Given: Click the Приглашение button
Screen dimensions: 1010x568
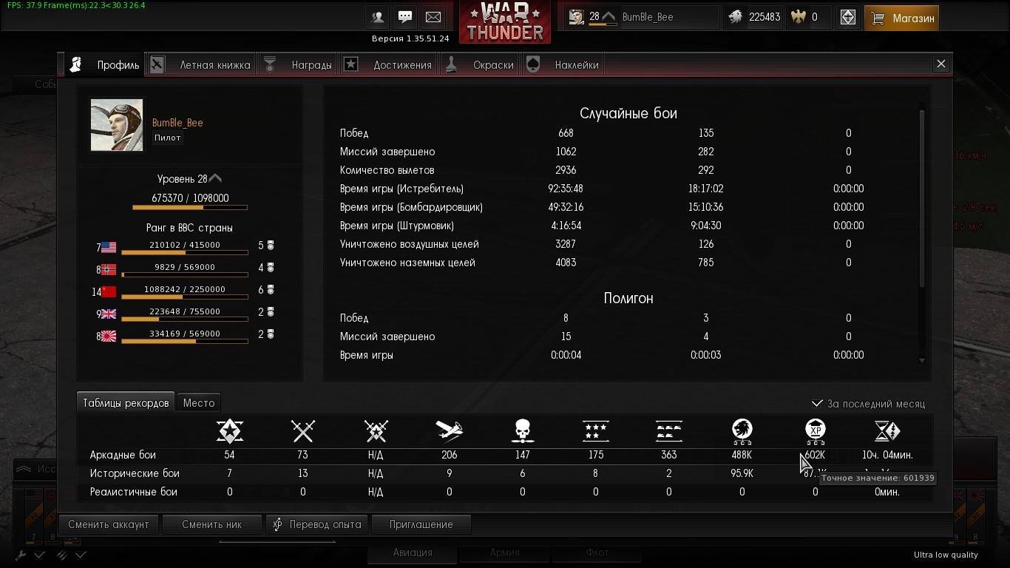Looking at the screenshot, I should 421,524.
